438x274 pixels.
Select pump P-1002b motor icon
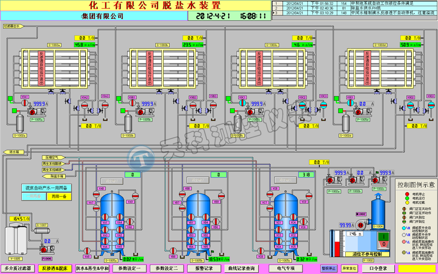(352, 181)
